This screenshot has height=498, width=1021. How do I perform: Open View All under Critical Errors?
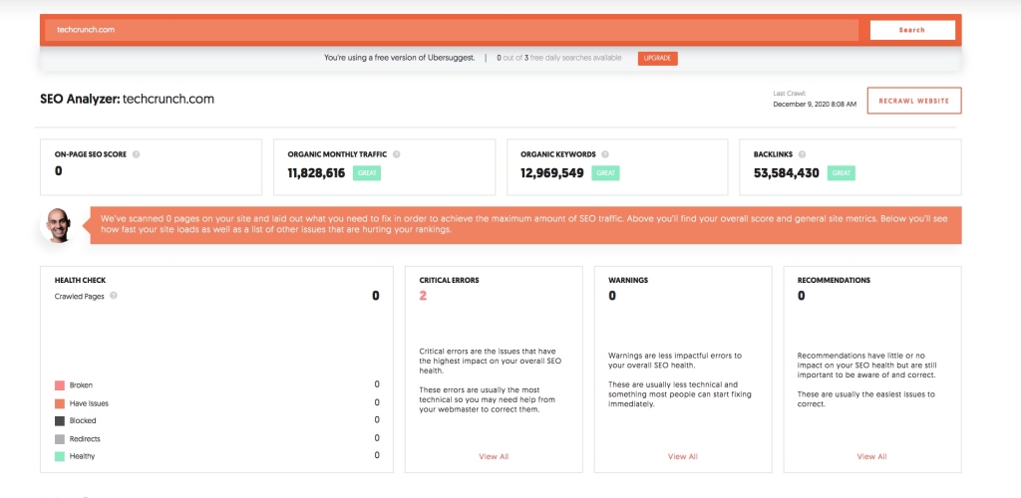(494, 456)
